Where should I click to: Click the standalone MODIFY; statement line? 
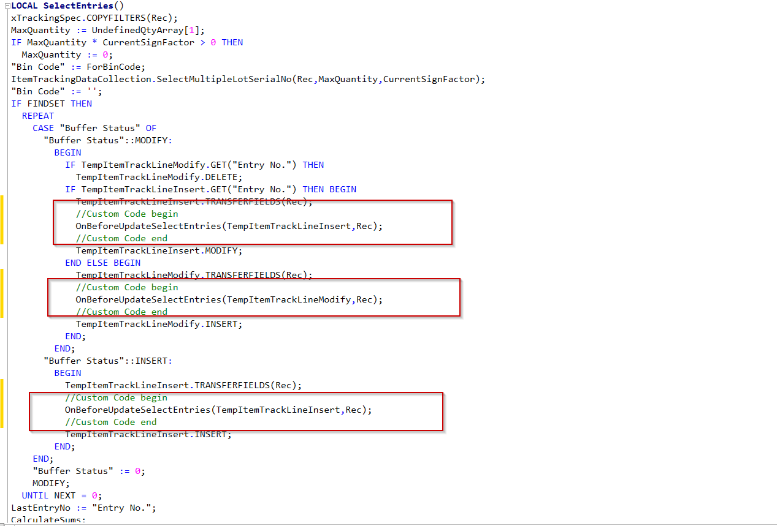tap(52, 483)
